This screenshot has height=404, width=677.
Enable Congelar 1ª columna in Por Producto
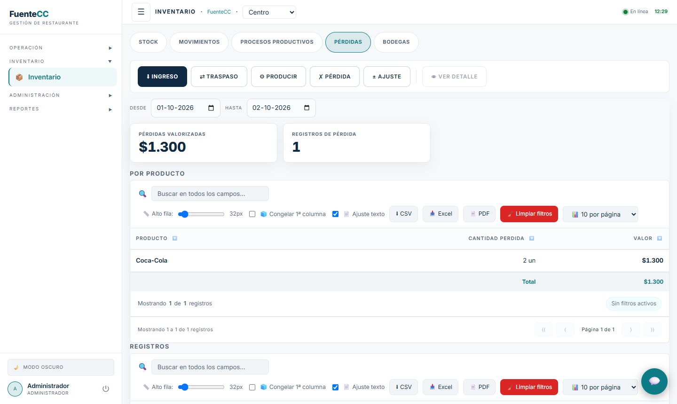252,214
